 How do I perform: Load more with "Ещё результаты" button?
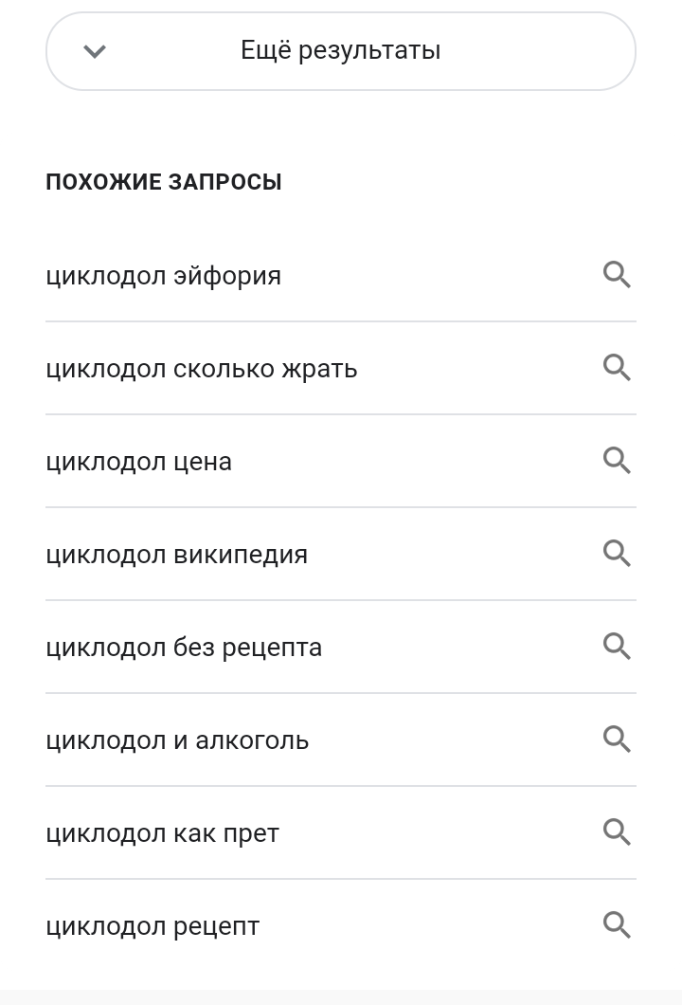tap(341, 51)
